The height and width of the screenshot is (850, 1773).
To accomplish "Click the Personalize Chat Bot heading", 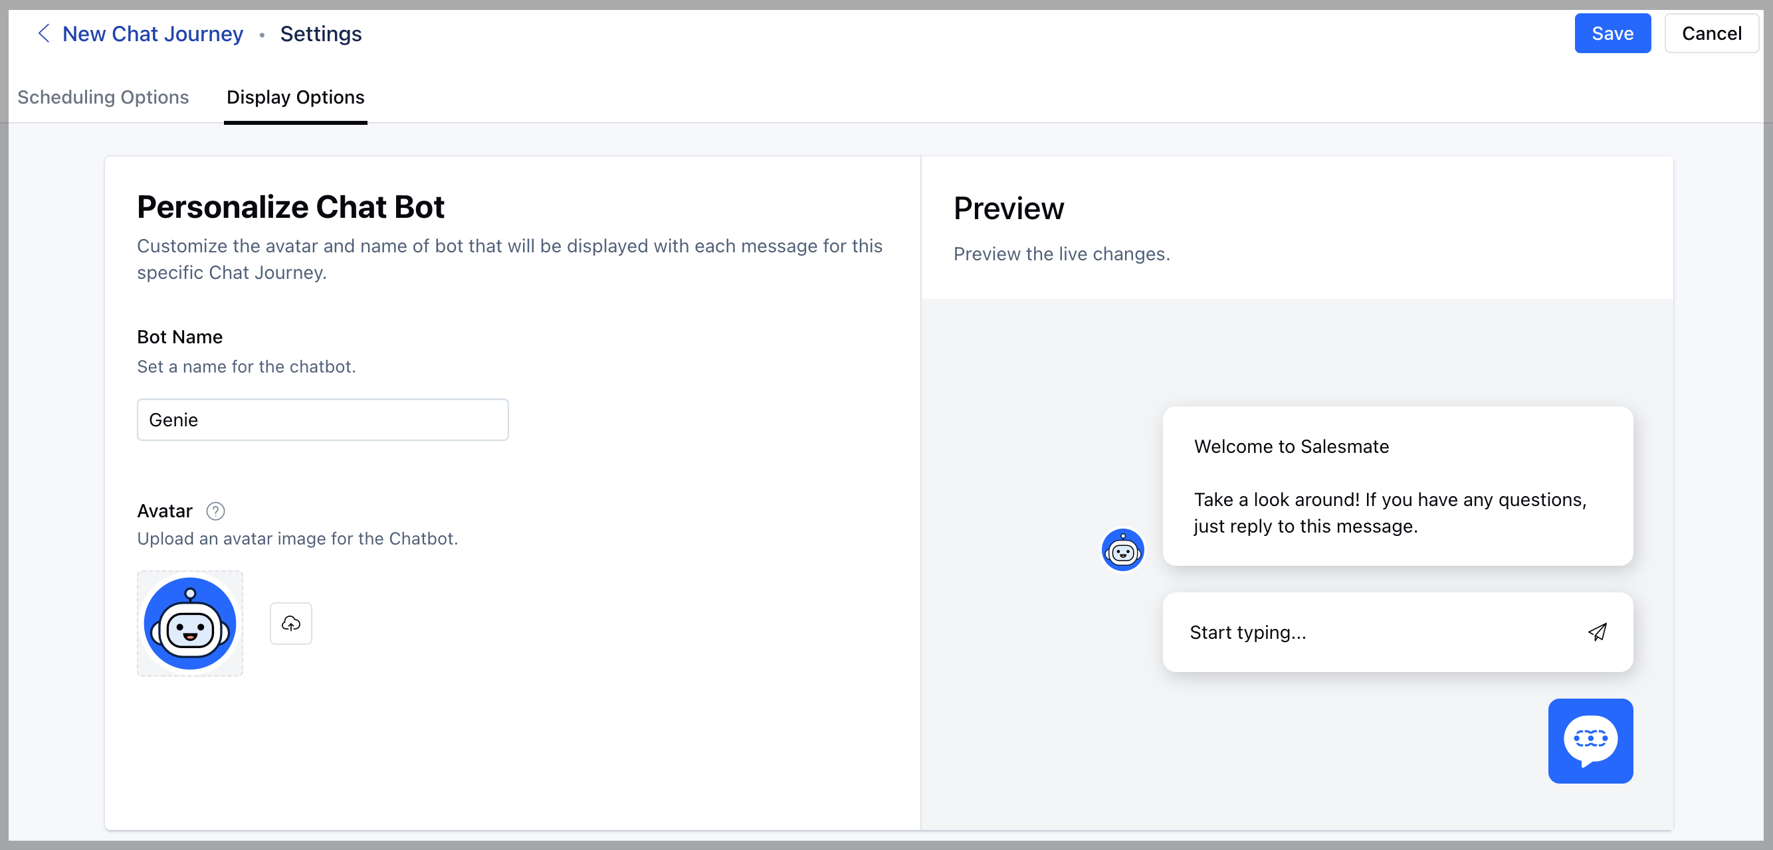I will [x=290, y=207].
